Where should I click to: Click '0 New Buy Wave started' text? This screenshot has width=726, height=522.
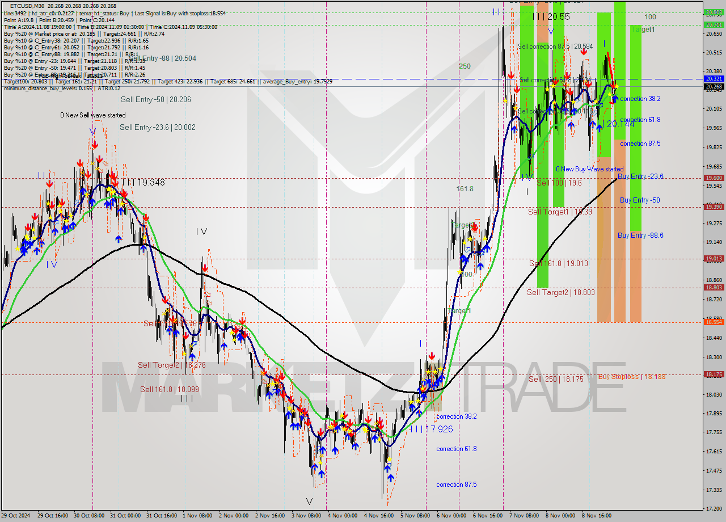click(x=589, y=169)
